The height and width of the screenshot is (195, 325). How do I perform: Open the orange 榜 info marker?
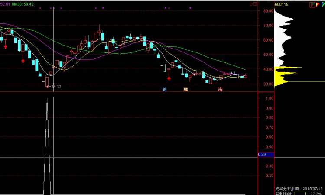click(x=186, y=89)
